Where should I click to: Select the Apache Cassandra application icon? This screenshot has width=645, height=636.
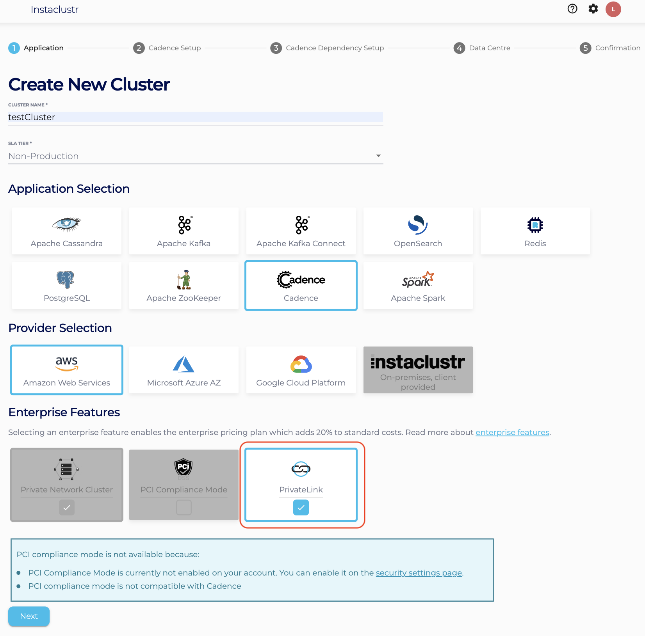pos(66,224)
